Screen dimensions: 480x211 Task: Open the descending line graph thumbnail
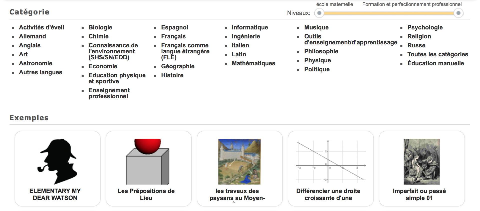coord(331,161)
